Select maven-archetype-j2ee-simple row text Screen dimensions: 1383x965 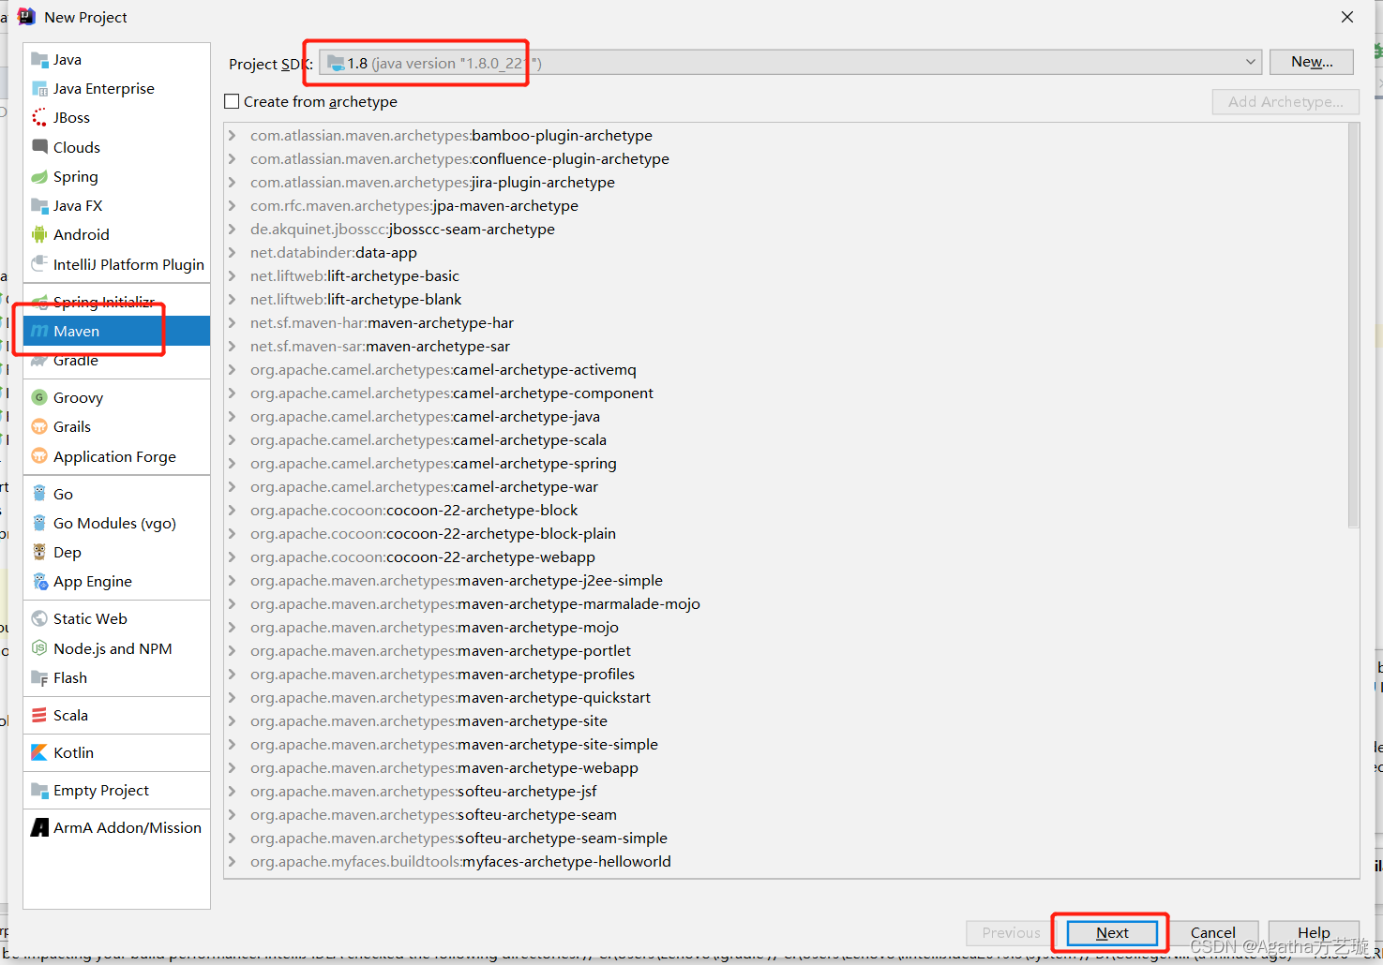tap(457, 581)
